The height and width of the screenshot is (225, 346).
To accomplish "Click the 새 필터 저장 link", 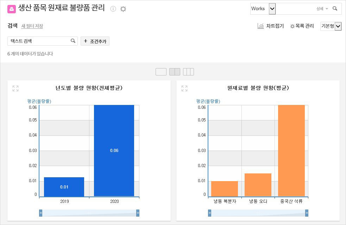I will (32, 26).
